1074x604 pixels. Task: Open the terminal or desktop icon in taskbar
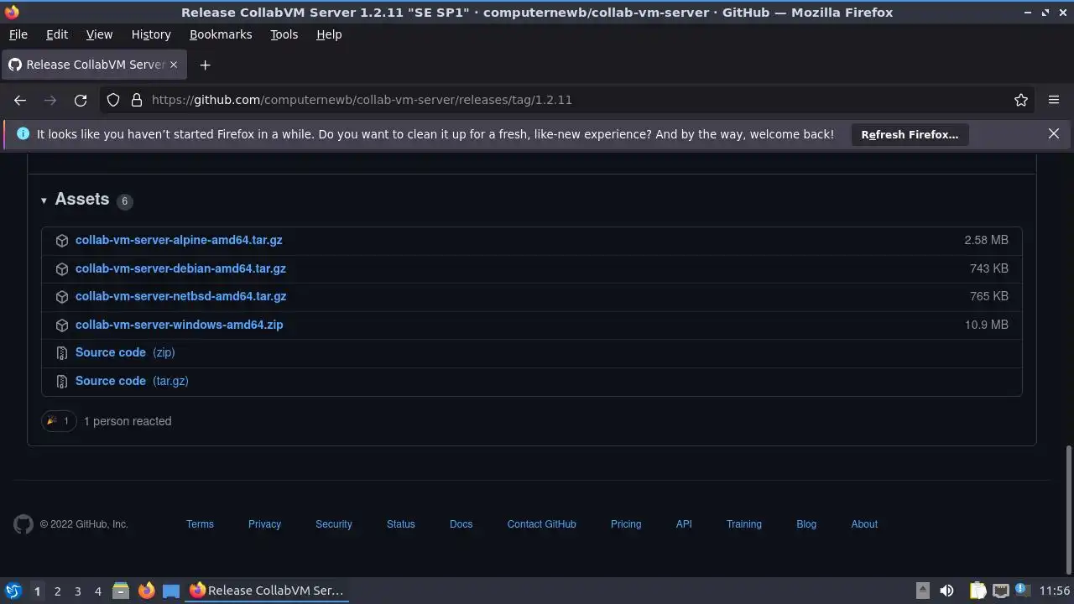(x=171, y=591)
